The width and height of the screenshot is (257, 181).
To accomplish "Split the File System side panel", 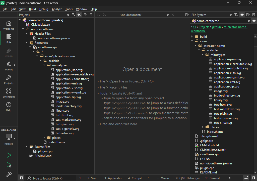I will pos(248,15).
